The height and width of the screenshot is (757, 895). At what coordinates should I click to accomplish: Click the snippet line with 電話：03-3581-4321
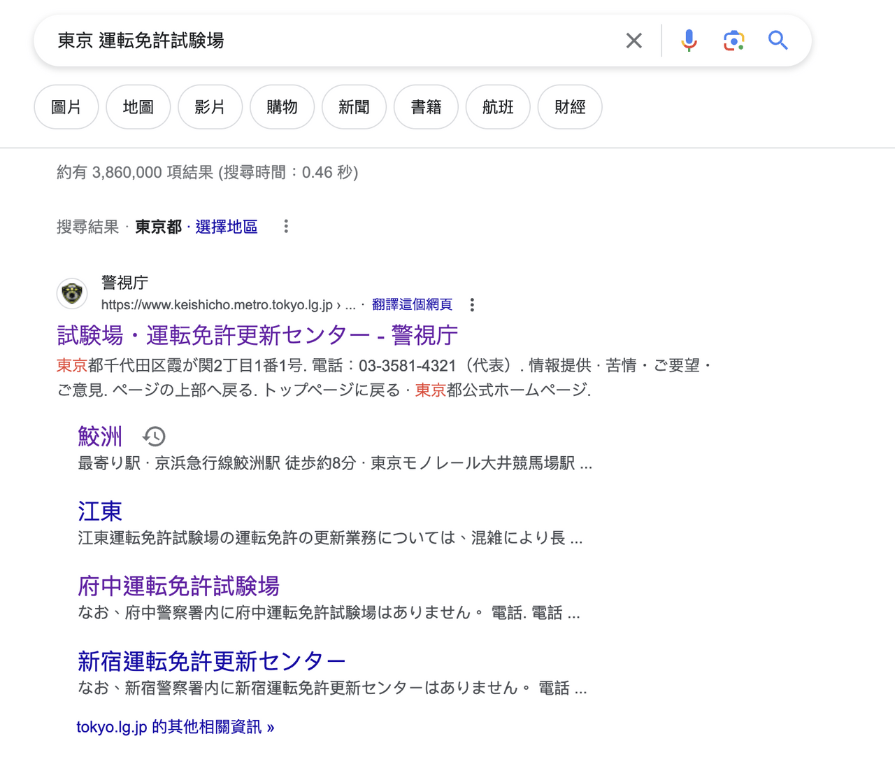pos(385,365)
